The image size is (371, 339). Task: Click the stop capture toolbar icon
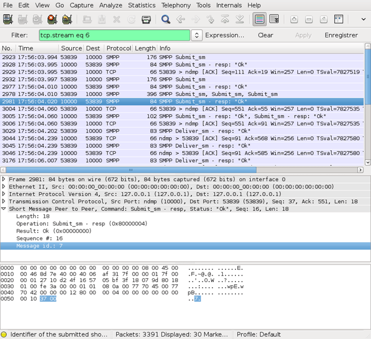pos(52,20)
